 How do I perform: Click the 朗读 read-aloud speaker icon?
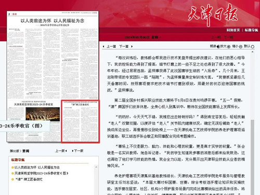pos(218,47)
